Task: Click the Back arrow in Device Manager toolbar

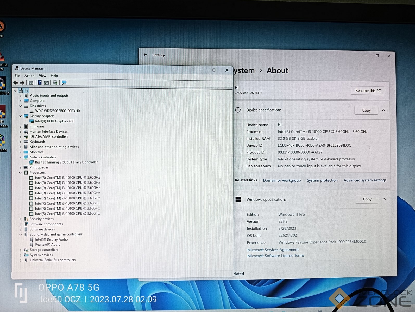Action: pos(16,83)
